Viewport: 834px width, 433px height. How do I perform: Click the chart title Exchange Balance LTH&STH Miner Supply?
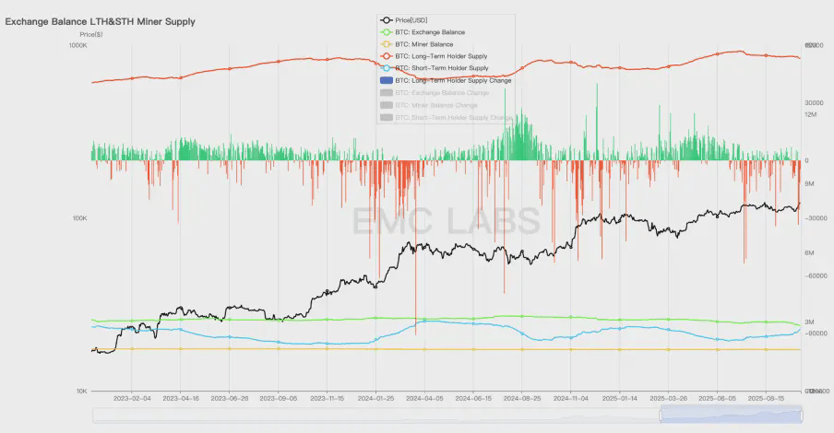click(x=100, y=22)
